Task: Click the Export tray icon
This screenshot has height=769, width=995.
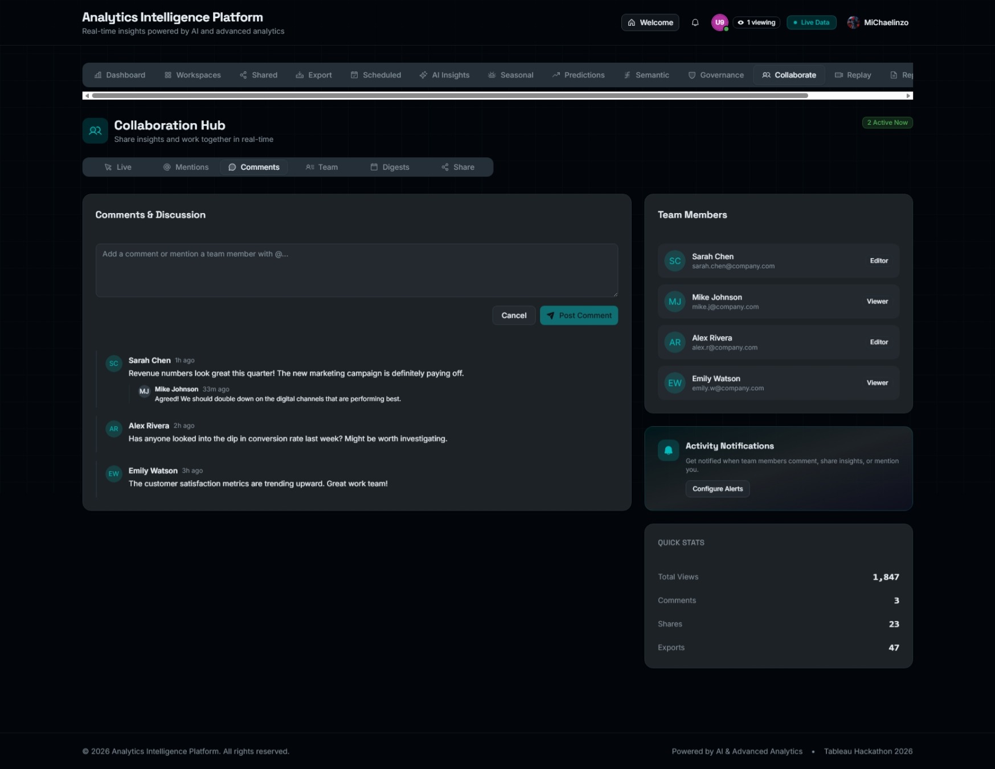Action: pyautogui.click(x=300, y=75)
